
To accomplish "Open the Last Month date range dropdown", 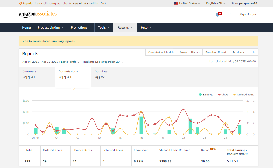I will click(x=70, y=62).
